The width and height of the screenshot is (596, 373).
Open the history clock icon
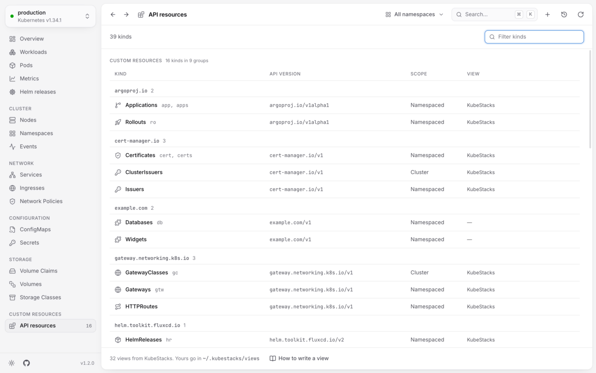tap(564, 15)
